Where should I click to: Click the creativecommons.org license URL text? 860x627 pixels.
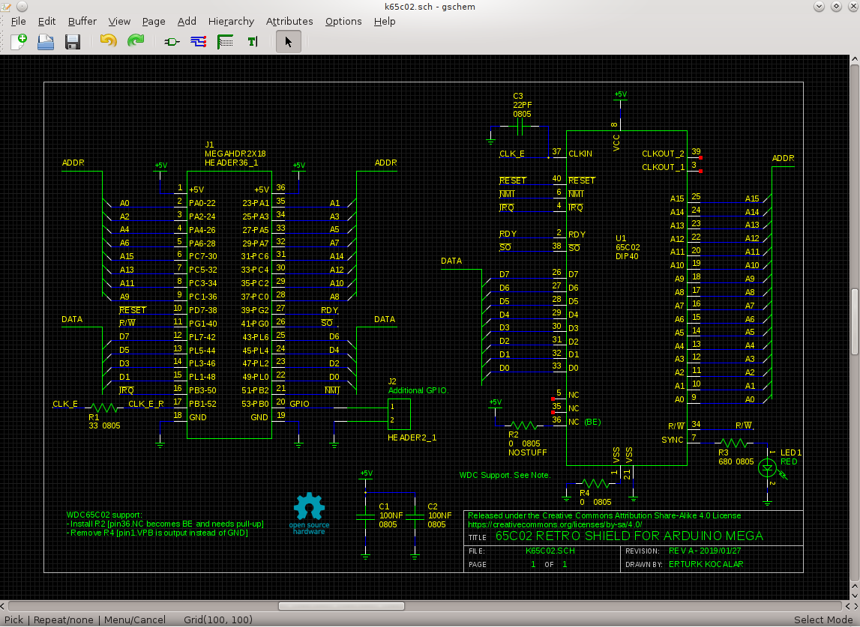pyautogui.click(x=555, y=524)
